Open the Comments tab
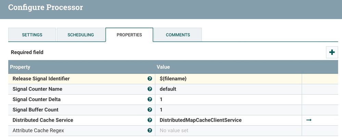The height and width of the screenshot is (140, 342). 178,35
